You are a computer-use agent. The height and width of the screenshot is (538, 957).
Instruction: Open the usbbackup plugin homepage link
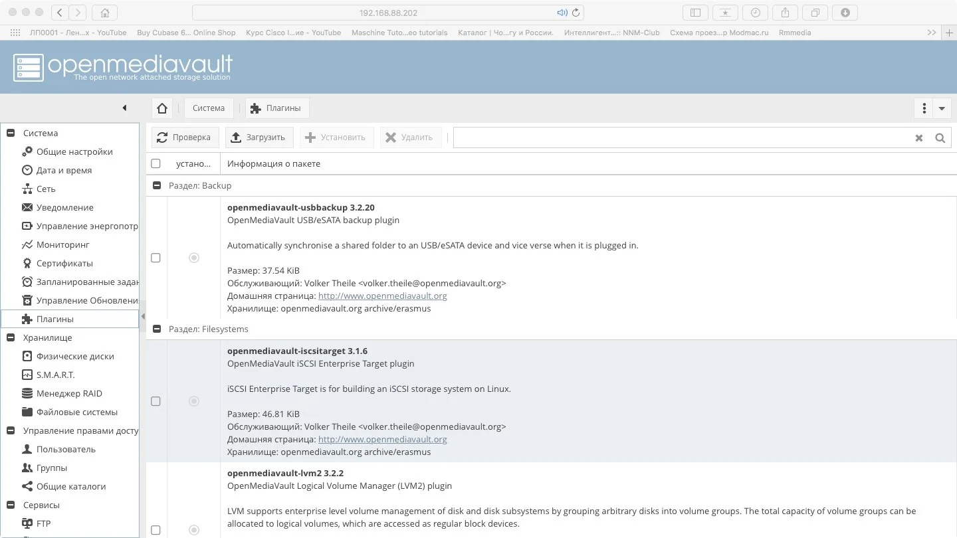coord(383,296)
